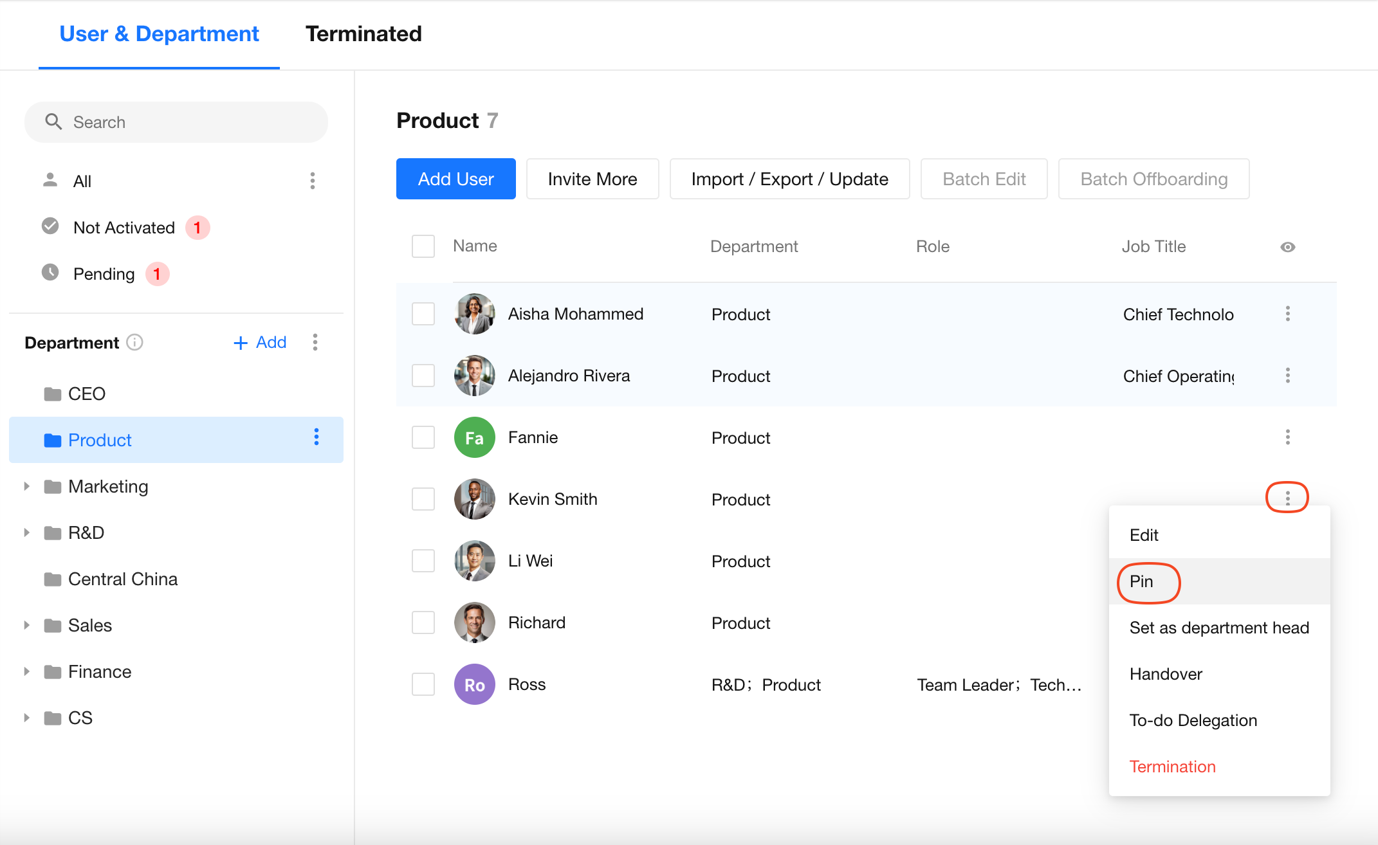Click the Add User button
Screen dimensions: 1378x845
click(455, 179)
